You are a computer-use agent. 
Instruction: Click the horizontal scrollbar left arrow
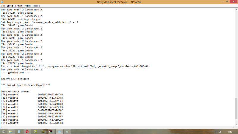click(x=2, y=127)
